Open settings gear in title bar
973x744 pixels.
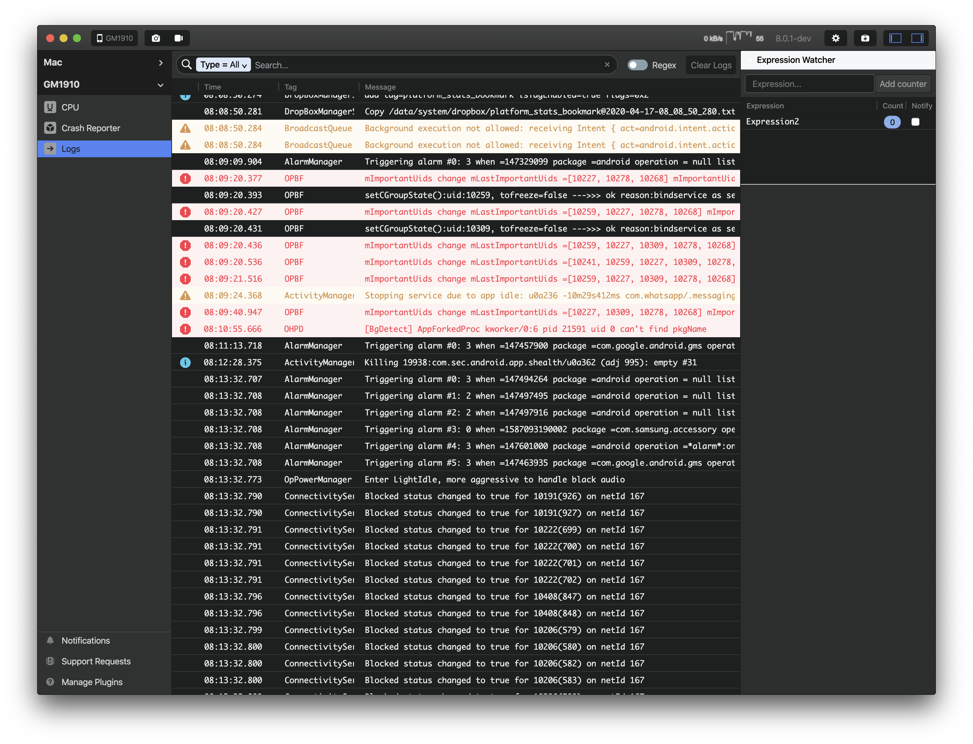835,38
